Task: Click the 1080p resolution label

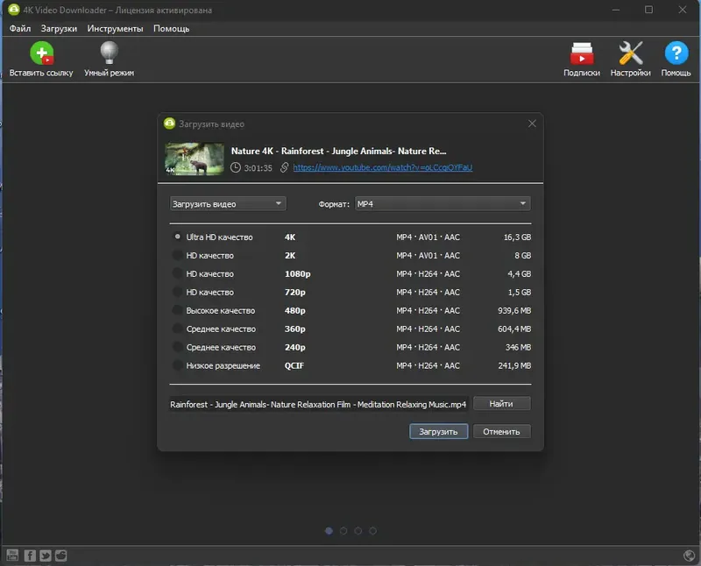Action: [x=297, y=273]
